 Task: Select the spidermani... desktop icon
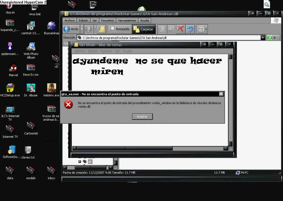[10, 49]
